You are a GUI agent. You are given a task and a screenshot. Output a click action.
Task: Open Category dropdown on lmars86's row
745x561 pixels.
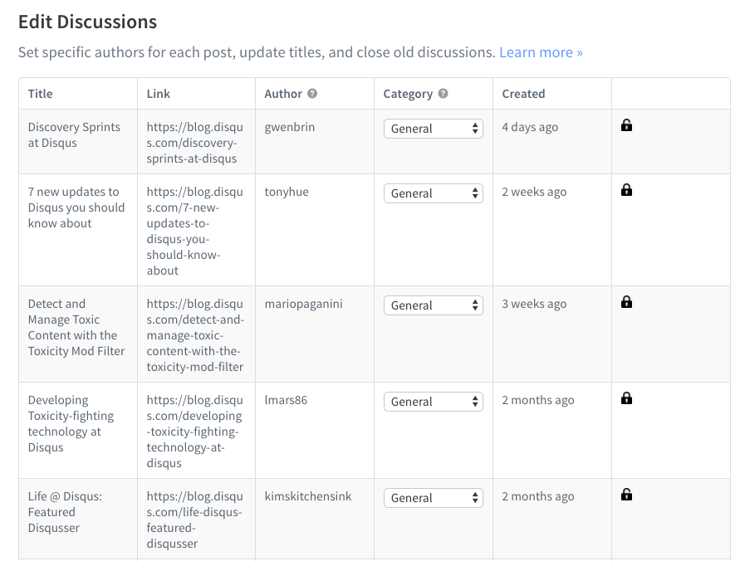point(433,401)
